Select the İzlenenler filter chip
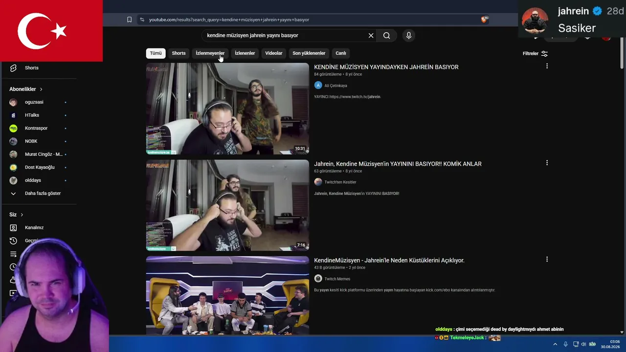Screen dimensions: 626x352 [245, 53]
